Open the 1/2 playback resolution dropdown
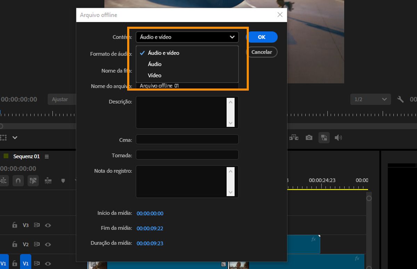Viewport: 417px width, 269px height. click(x=370, y=99)
